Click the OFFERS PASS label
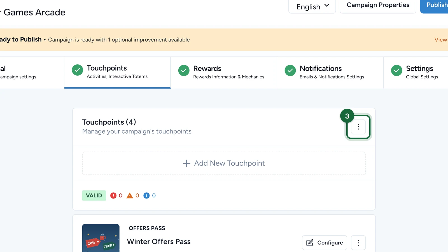Screen dimensions: 448x252 tap(147, 228)
